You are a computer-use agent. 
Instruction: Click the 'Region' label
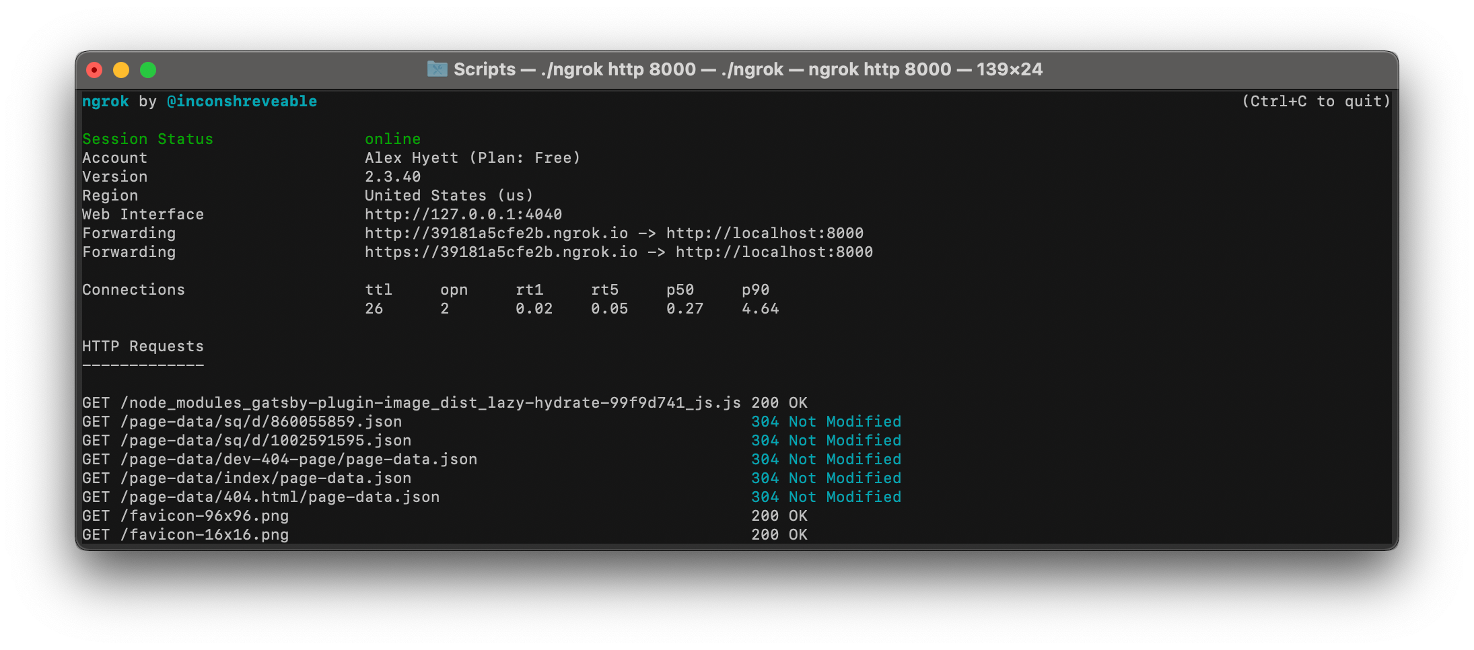tap(110, 196)
